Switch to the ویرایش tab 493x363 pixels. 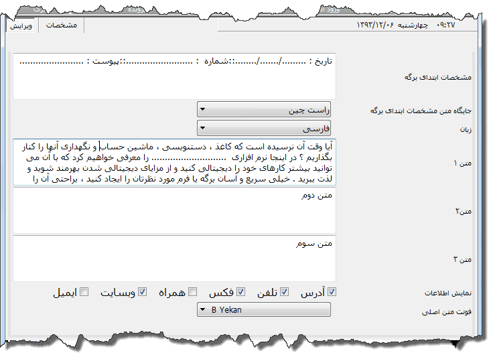pos(21,25)
